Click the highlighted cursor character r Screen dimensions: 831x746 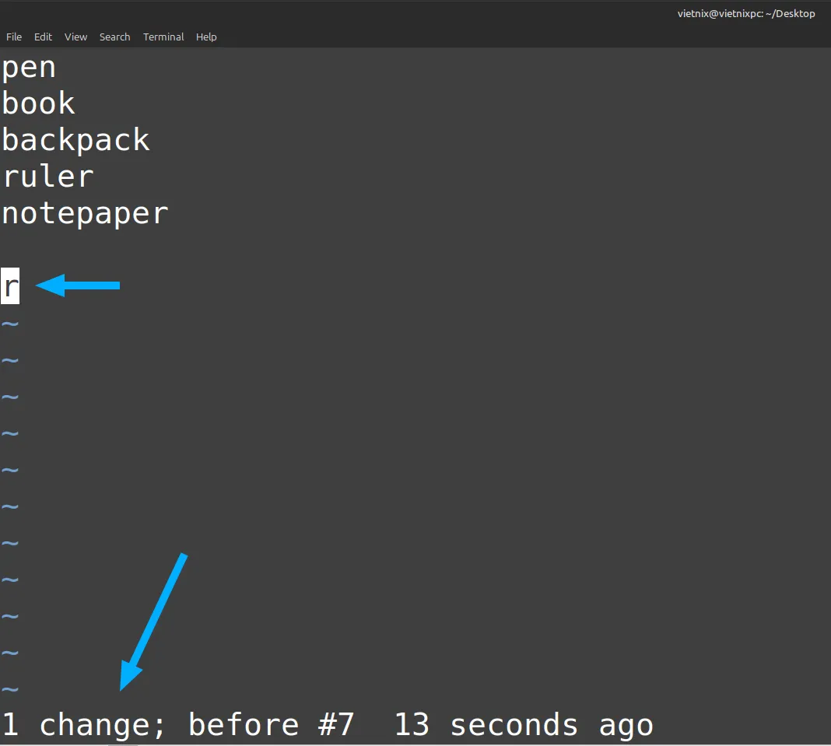pyautogui.click(x=10, y=286)
